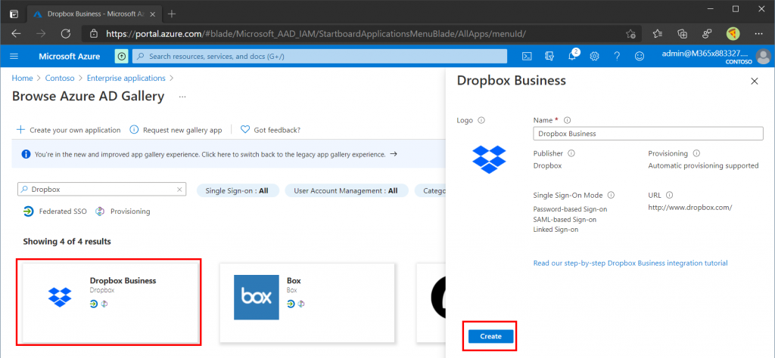
Task: Click the Dropbox logo in the side panel
Action: [489, 159]
